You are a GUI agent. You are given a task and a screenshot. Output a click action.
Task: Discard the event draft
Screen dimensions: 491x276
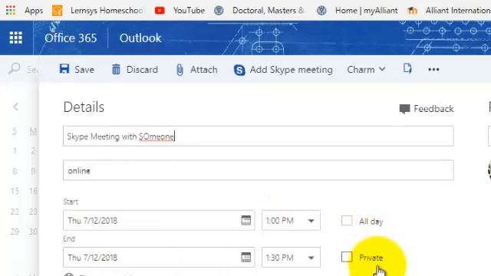(x=135, y=69)
